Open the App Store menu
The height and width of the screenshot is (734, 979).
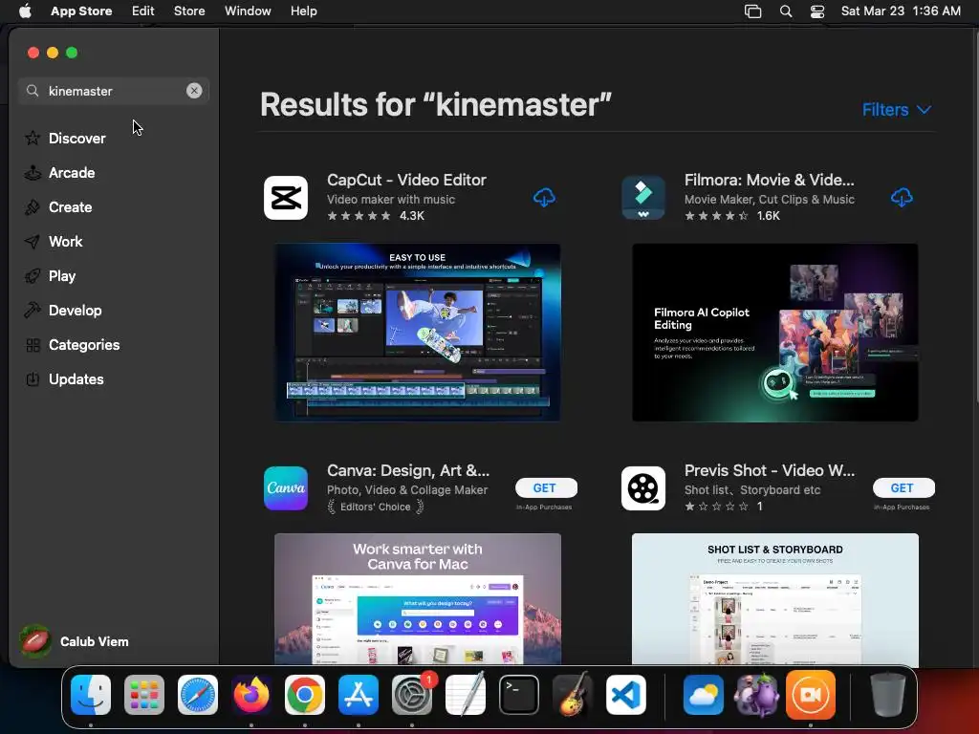(x=81, y=11)
